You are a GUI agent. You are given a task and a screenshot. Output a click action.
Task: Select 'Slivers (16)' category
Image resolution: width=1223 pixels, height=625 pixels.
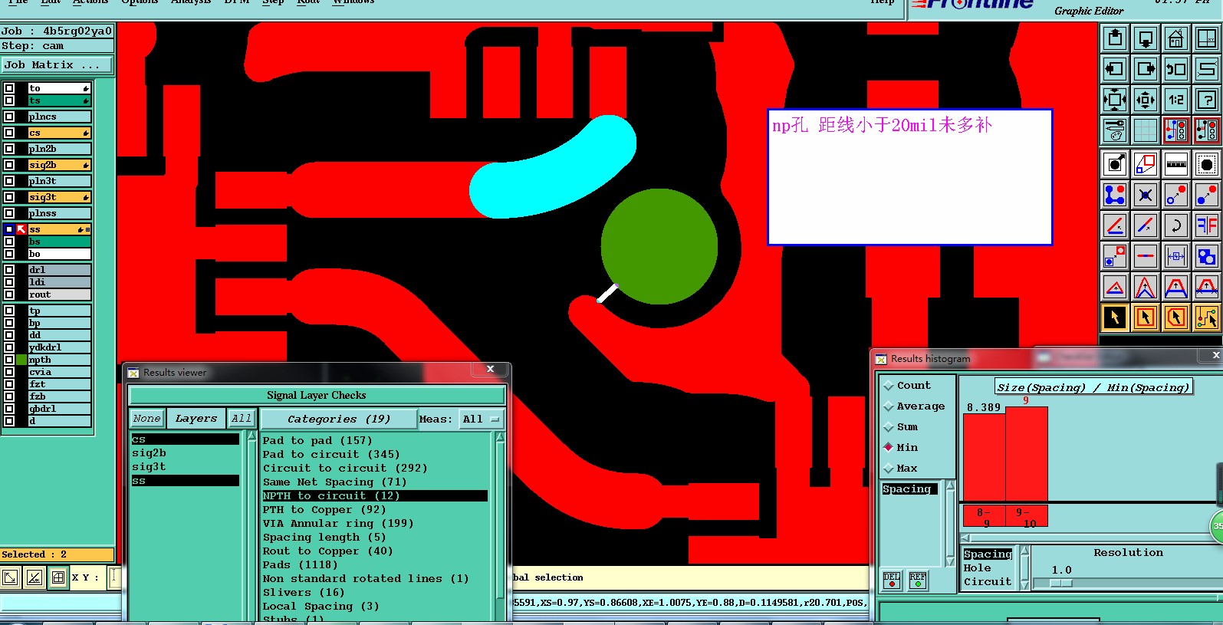(304, 593)
